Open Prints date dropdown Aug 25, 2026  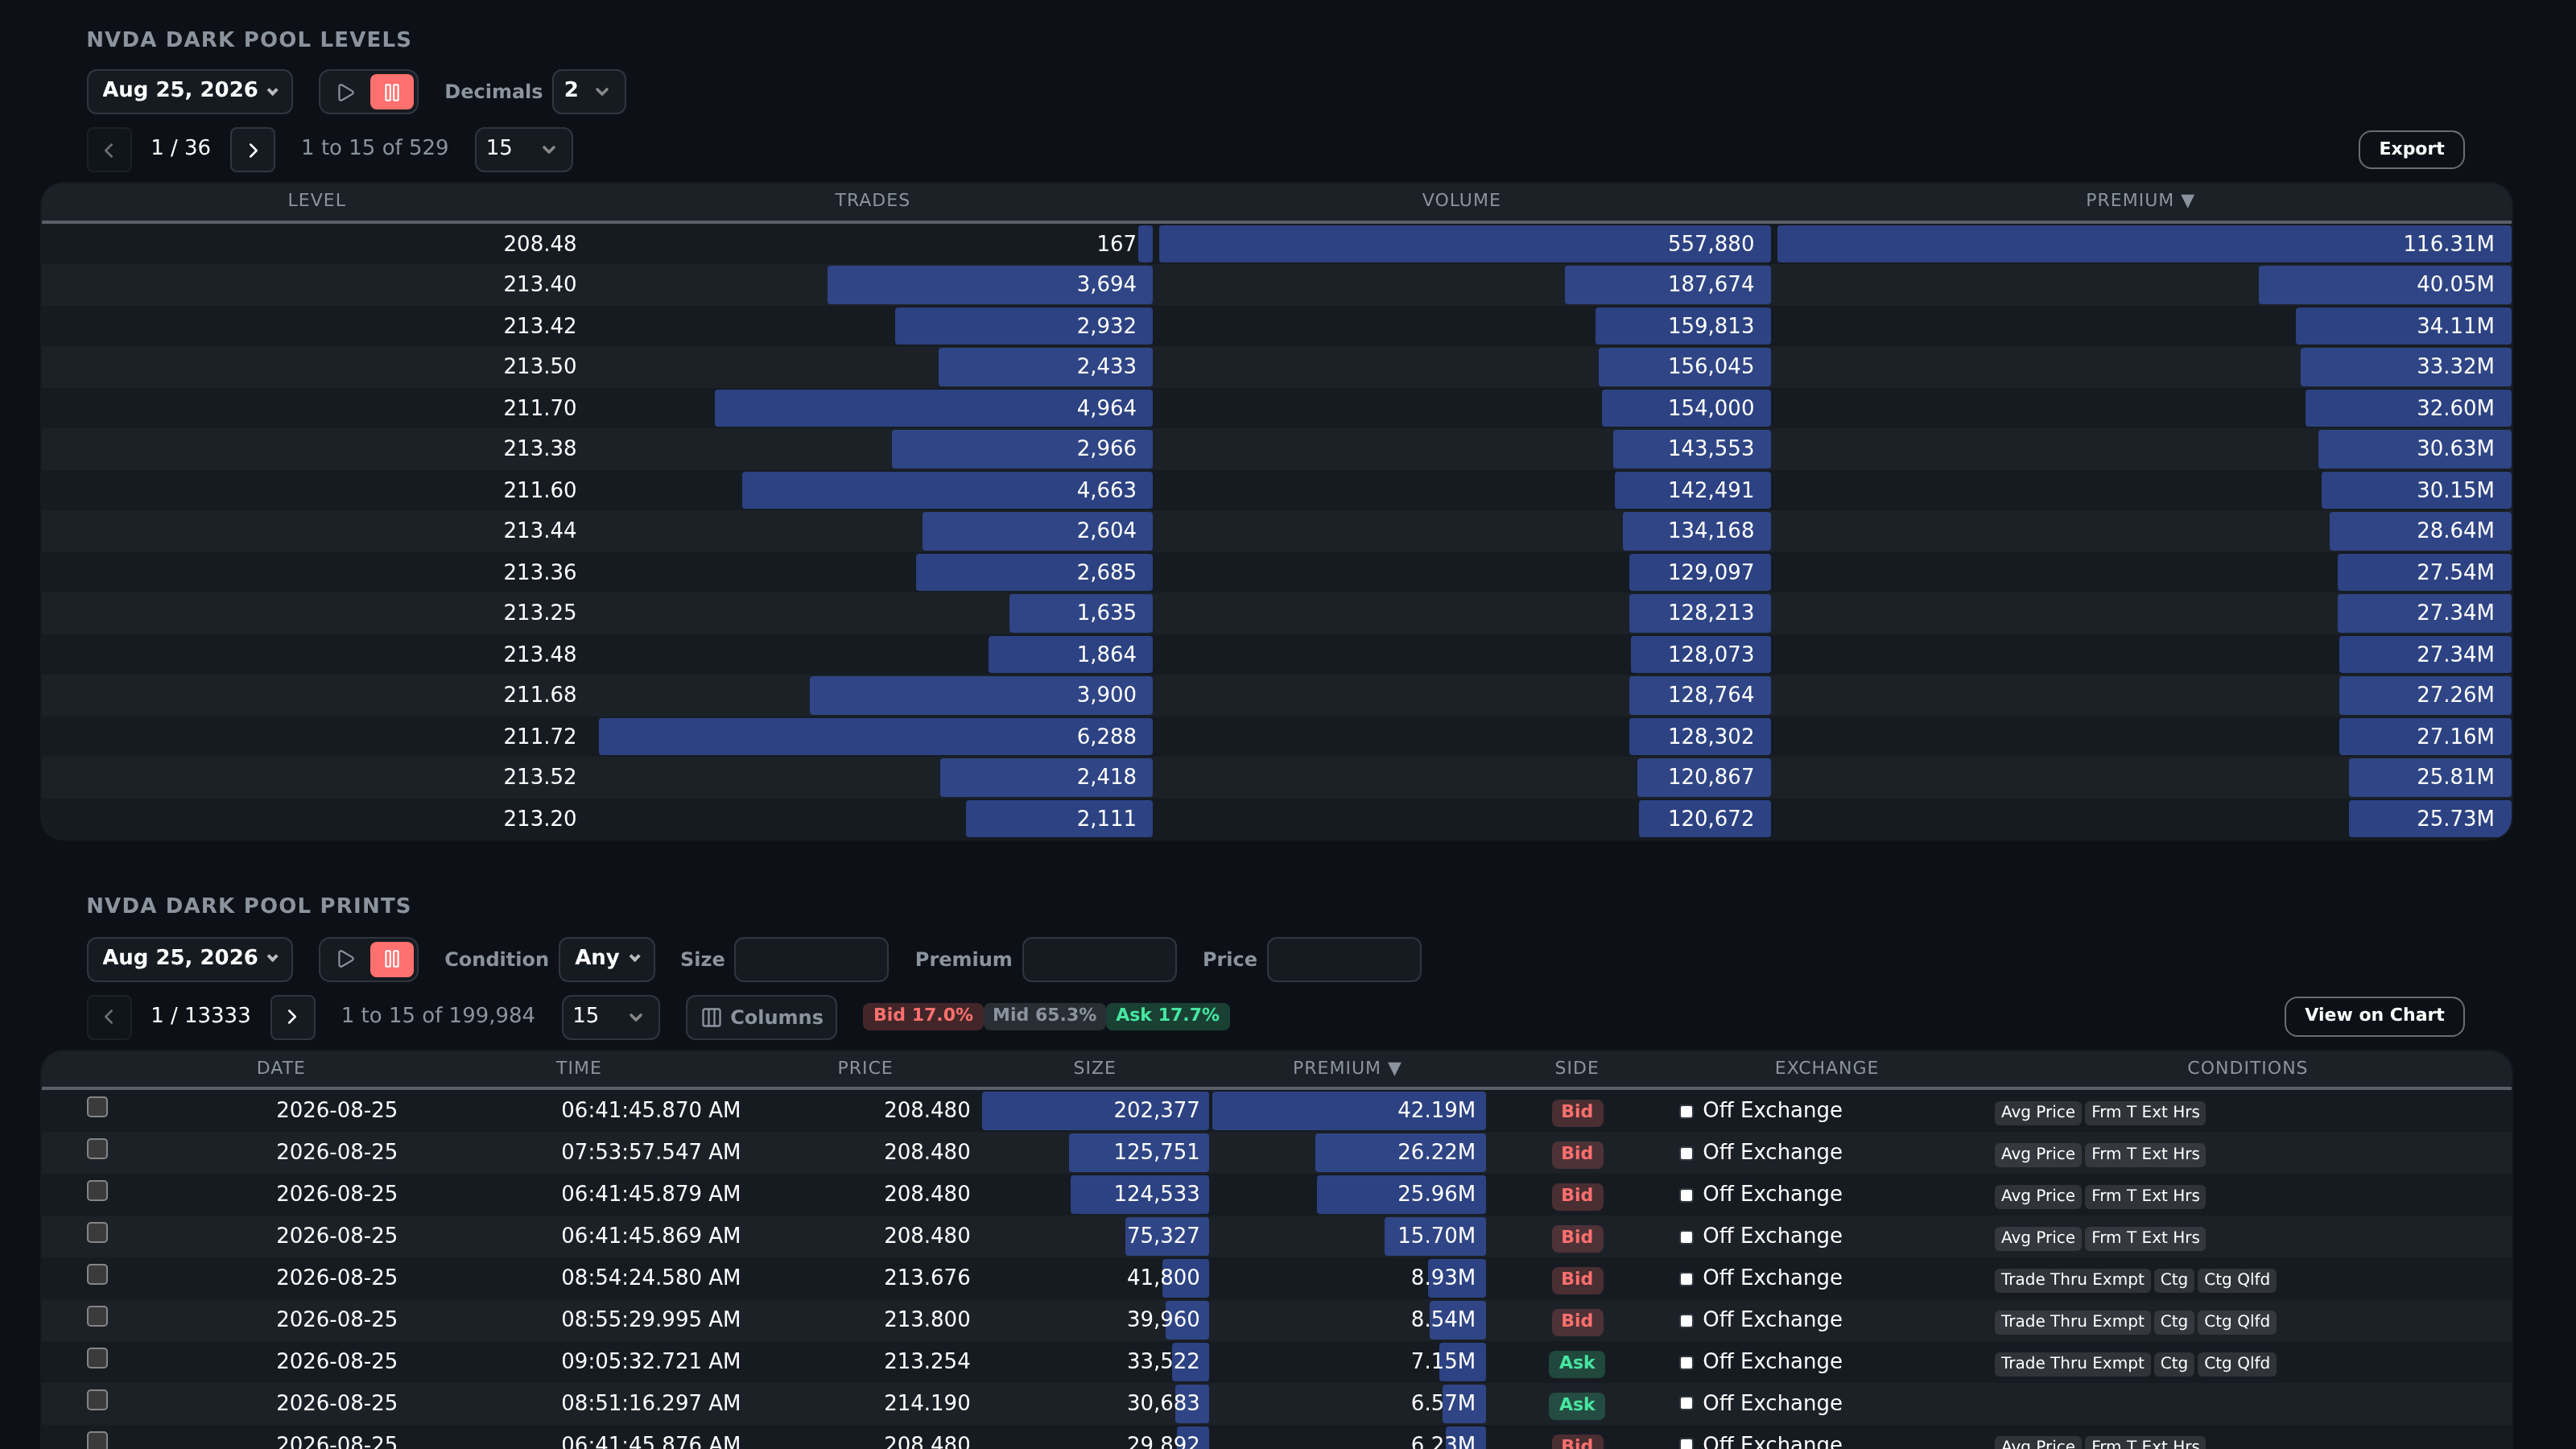coord(190,959)
